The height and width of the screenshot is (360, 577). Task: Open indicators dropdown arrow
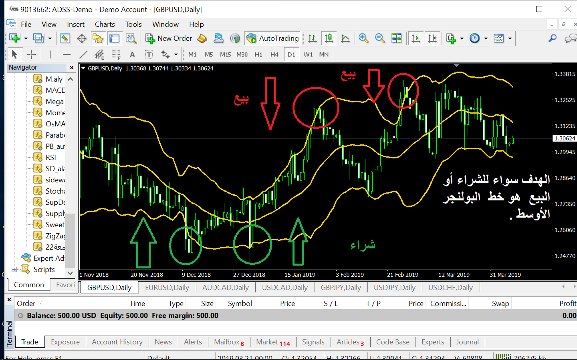point(462,39)
